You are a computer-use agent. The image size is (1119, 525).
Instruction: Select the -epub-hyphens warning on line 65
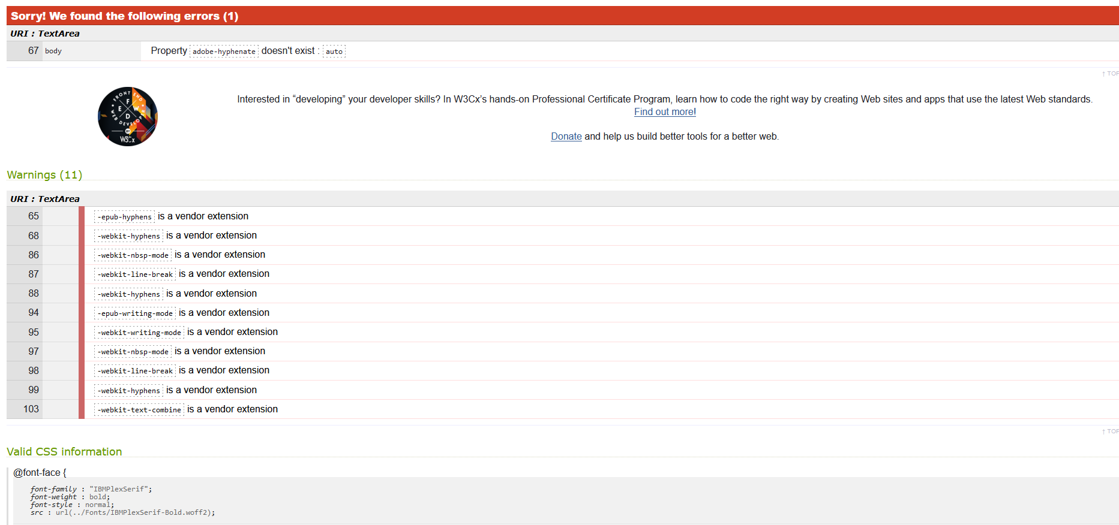coord(125,217)
